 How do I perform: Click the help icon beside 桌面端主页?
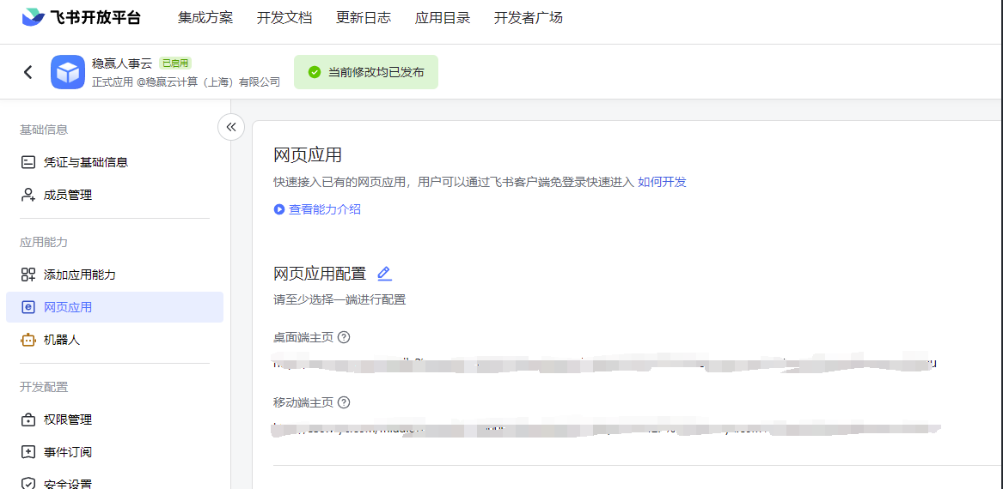click(x=344, y=337)
